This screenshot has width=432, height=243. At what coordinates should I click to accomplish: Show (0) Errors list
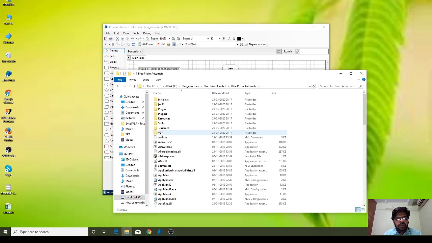(146, 45)
